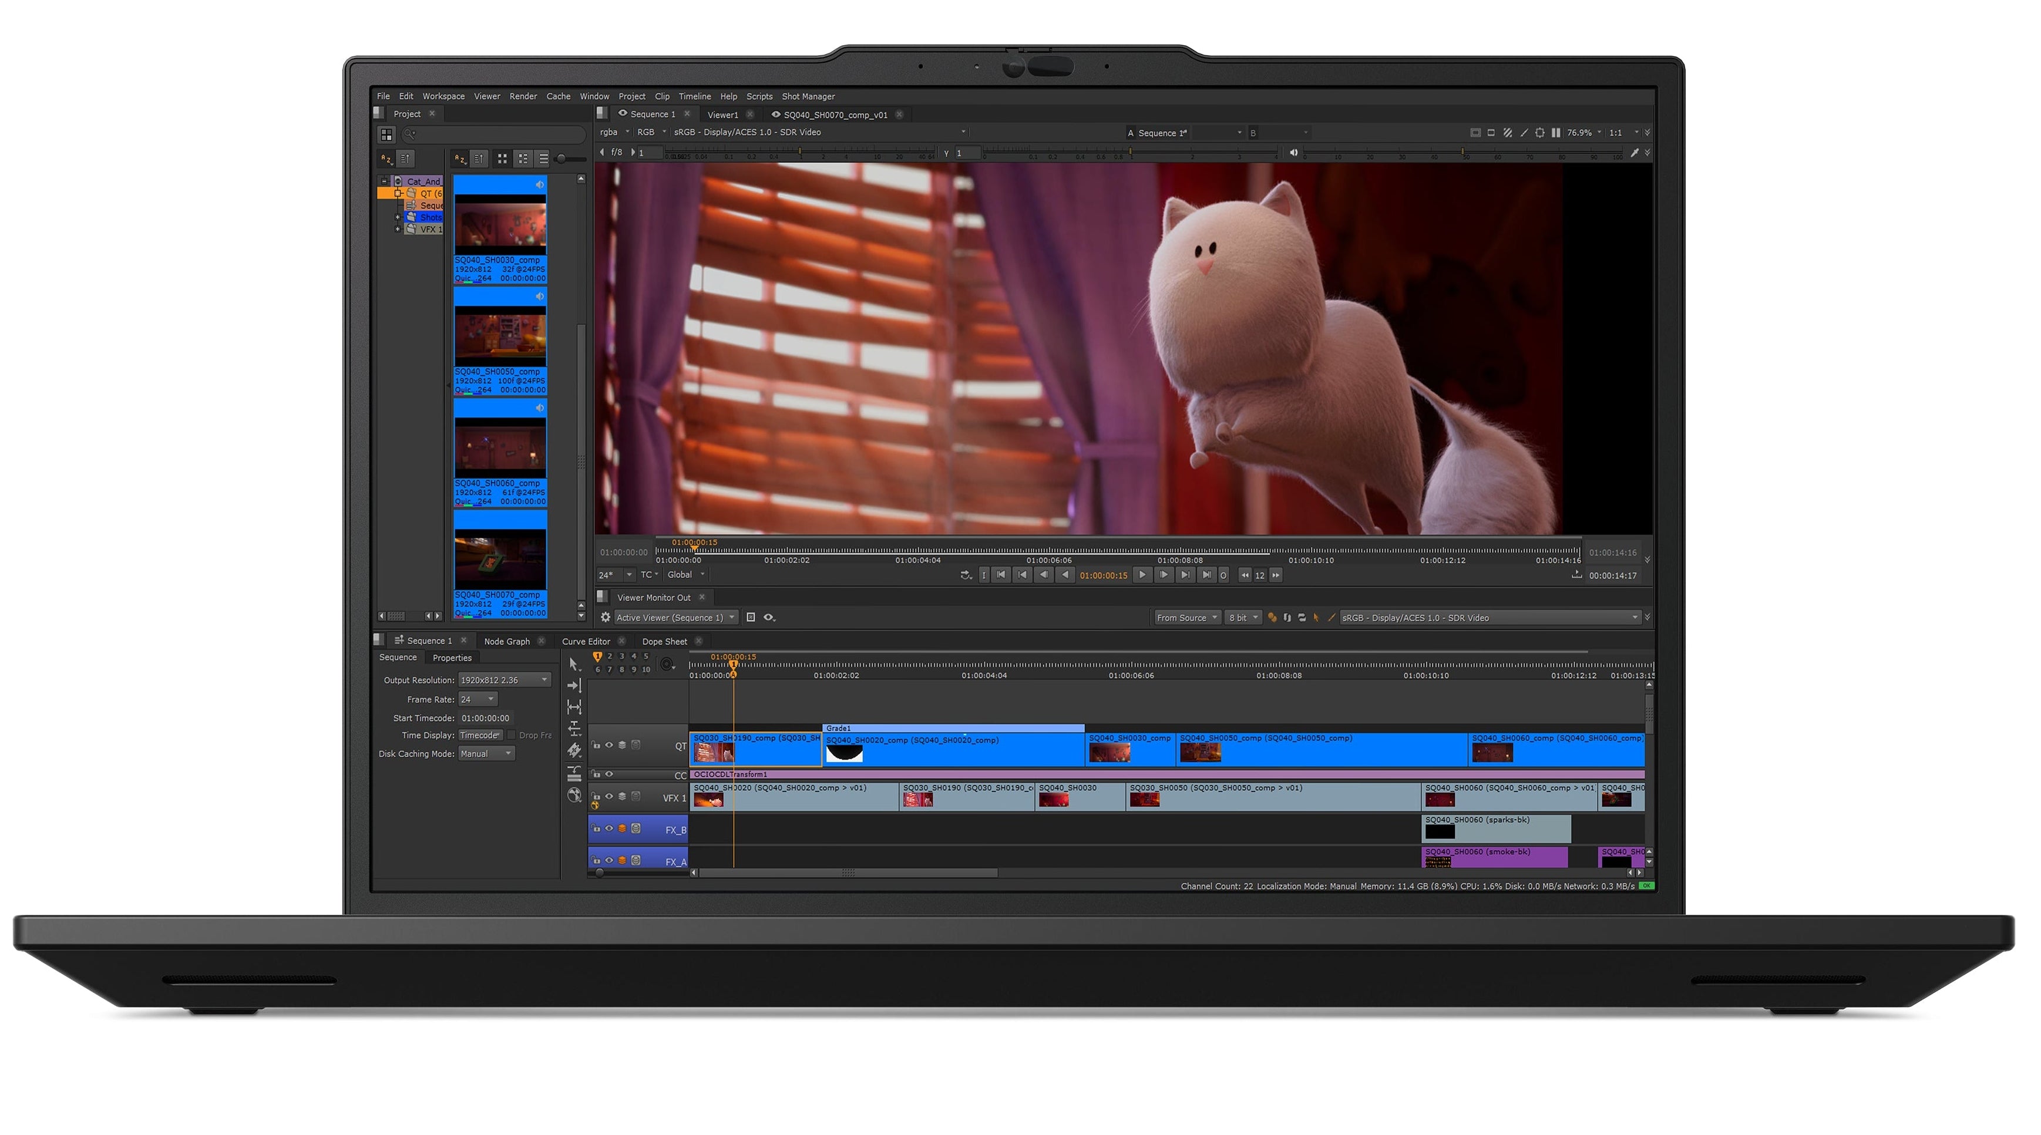Open the 8 bit depth dropdown
This screenshot has height=1135, width=2041.
(x=1243, y=618)
